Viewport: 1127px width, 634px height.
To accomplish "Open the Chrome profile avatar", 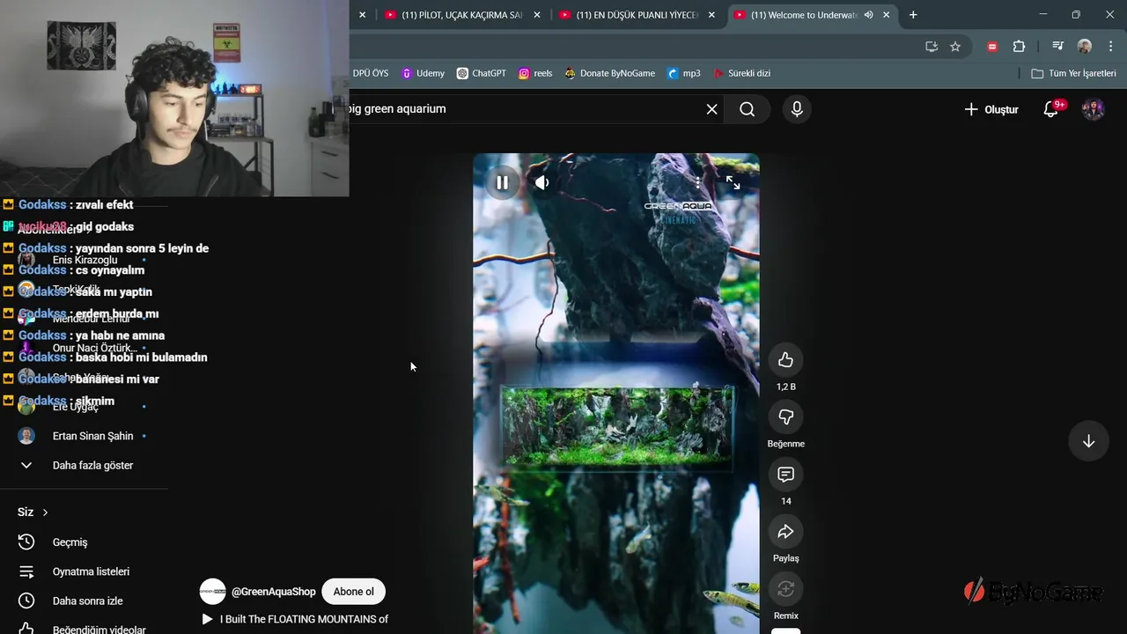I will point(1085,47).
